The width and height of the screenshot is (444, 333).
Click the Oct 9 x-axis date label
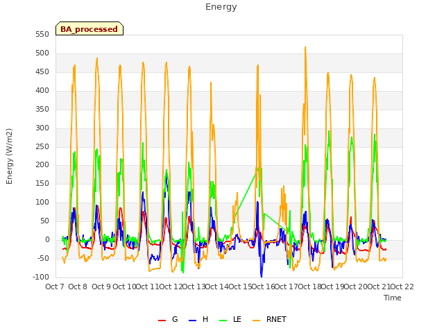[101, 287]
